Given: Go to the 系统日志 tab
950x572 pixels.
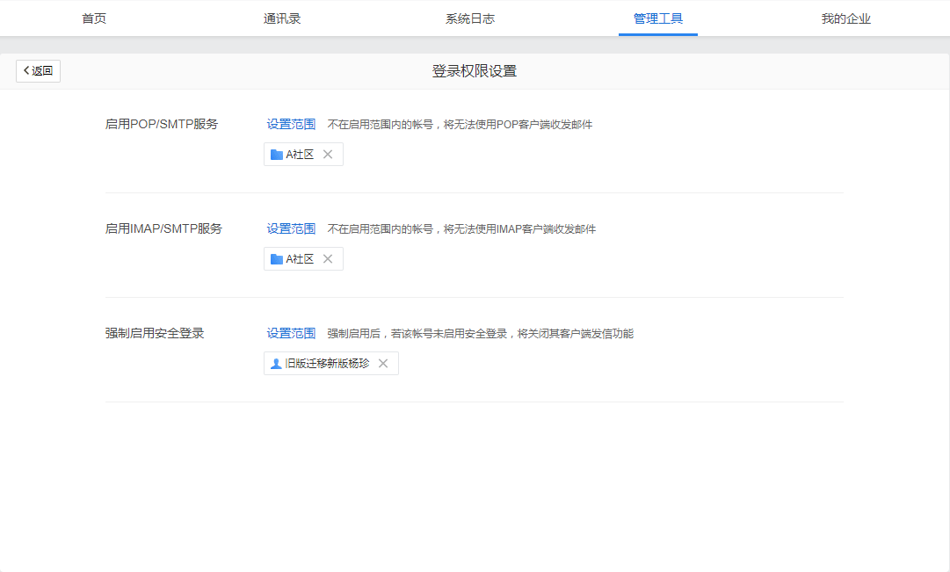Looking at the screenshot, I should (x=470, y=18).
